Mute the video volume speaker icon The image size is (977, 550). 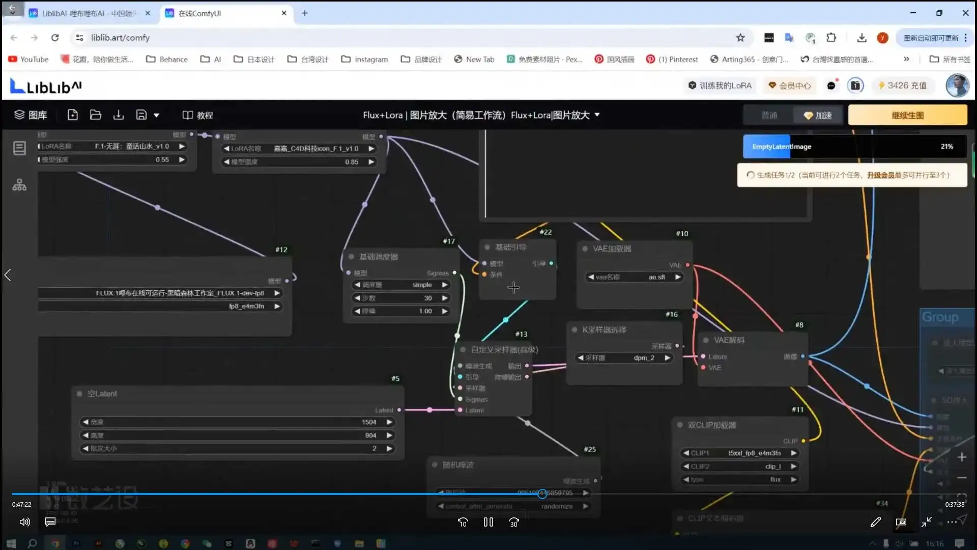(24, 522)
